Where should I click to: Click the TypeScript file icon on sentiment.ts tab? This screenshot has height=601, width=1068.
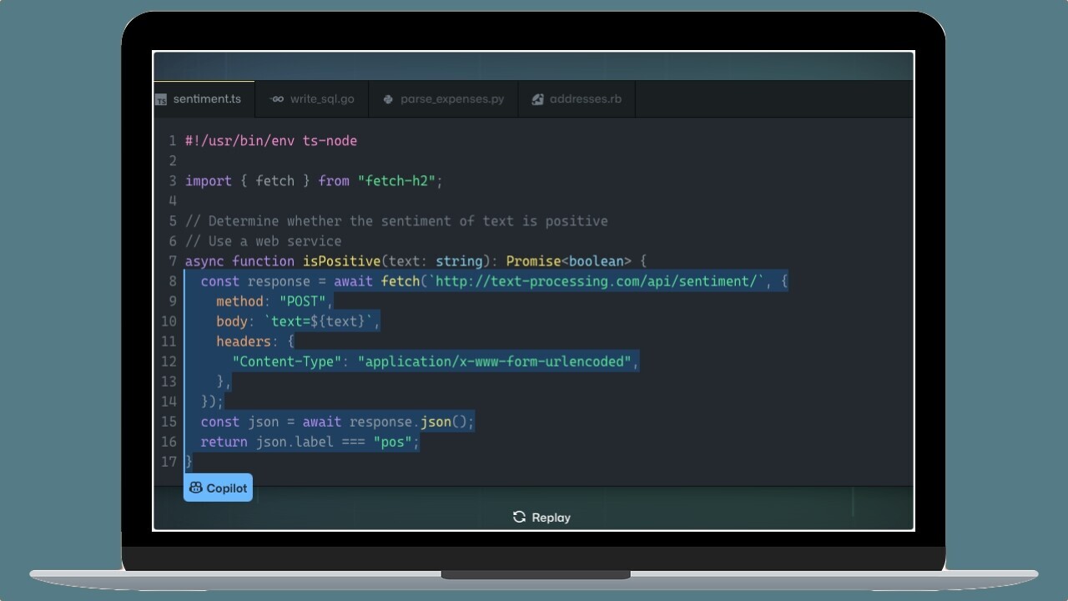[x=160, y=98]
